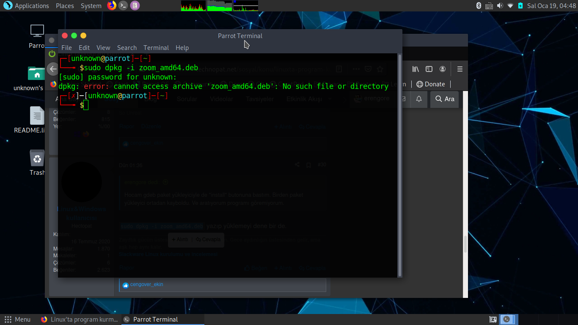Open the volume control tray icon
Viewport: 578px width, 325px height.
pyautogui.click(x=500, y=6)
